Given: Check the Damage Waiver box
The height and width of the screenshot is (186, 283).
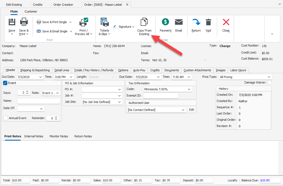Looking at the screenshot, I should [270, 82].
